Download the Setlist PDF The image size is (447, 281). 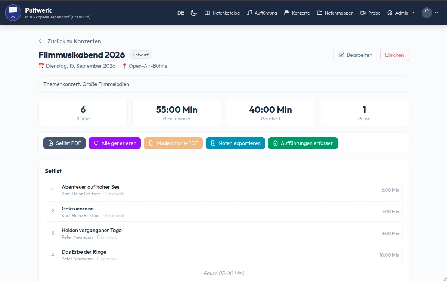pyautogui.click(x=65, y=143)
